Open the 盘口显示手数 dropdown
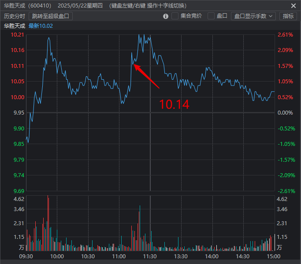The width and height of the screenshot is (301, 264). (253, 16)
